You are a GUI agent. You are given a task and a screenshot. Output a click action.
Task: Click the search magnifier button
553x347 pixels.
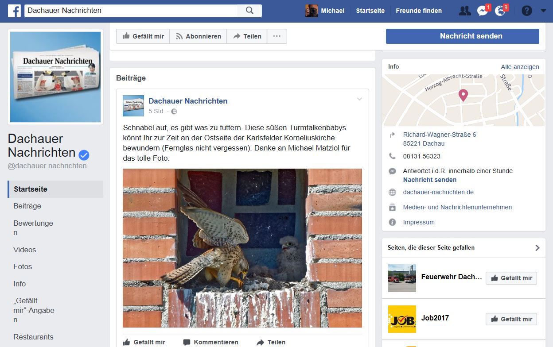pos(249,11)
